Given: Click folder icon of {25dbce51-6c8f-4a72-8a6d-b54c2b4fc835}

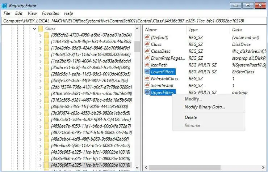Looking at the screenshot, I should click(x=46, y=68).
